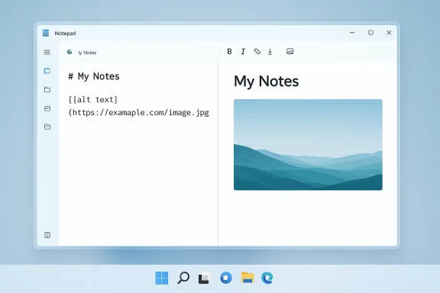Click the '[[alt text]' line in editor
The image size is (440, 293).
(x=93, y=99)
